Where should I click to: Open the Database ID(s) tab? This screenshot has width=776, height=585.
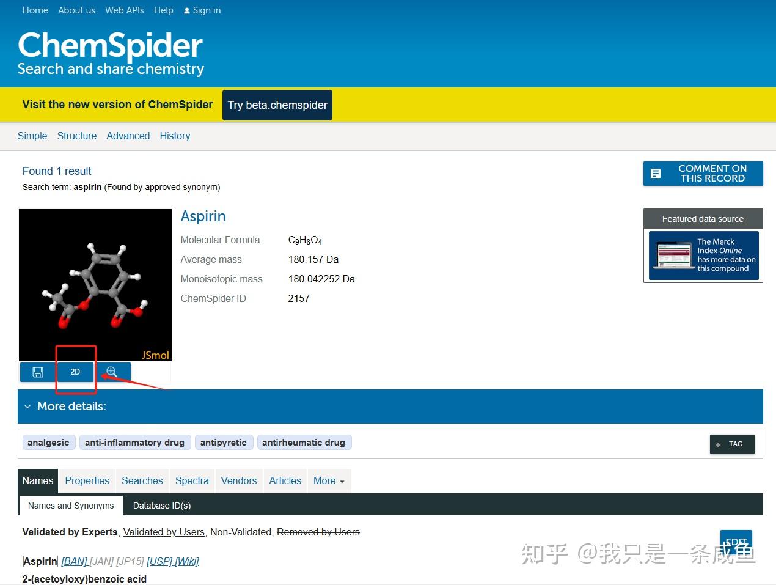pyautogui.click(x=161, y=506)
